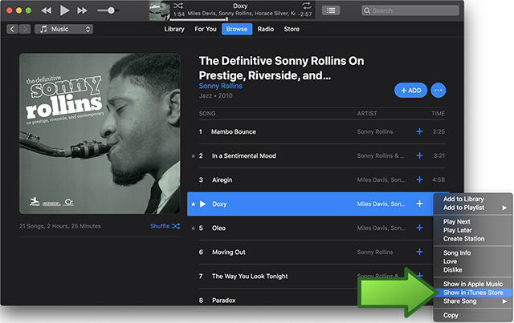Open the Up Next list icon
The height and width of the screenshot is (323, 514).
332,10
